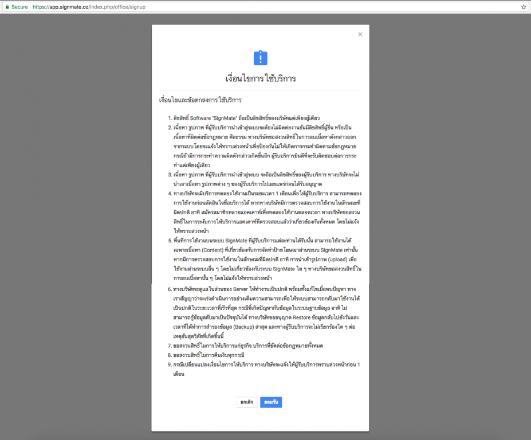This screenshot has height=440, width=531.
Task: Click term 4 about the one-month trial
Action: [268, 213]
